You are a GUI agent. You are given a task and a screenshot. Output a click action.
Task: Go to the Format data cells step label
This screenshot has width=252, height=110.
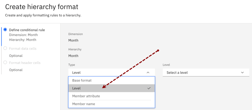click(23, 49)
